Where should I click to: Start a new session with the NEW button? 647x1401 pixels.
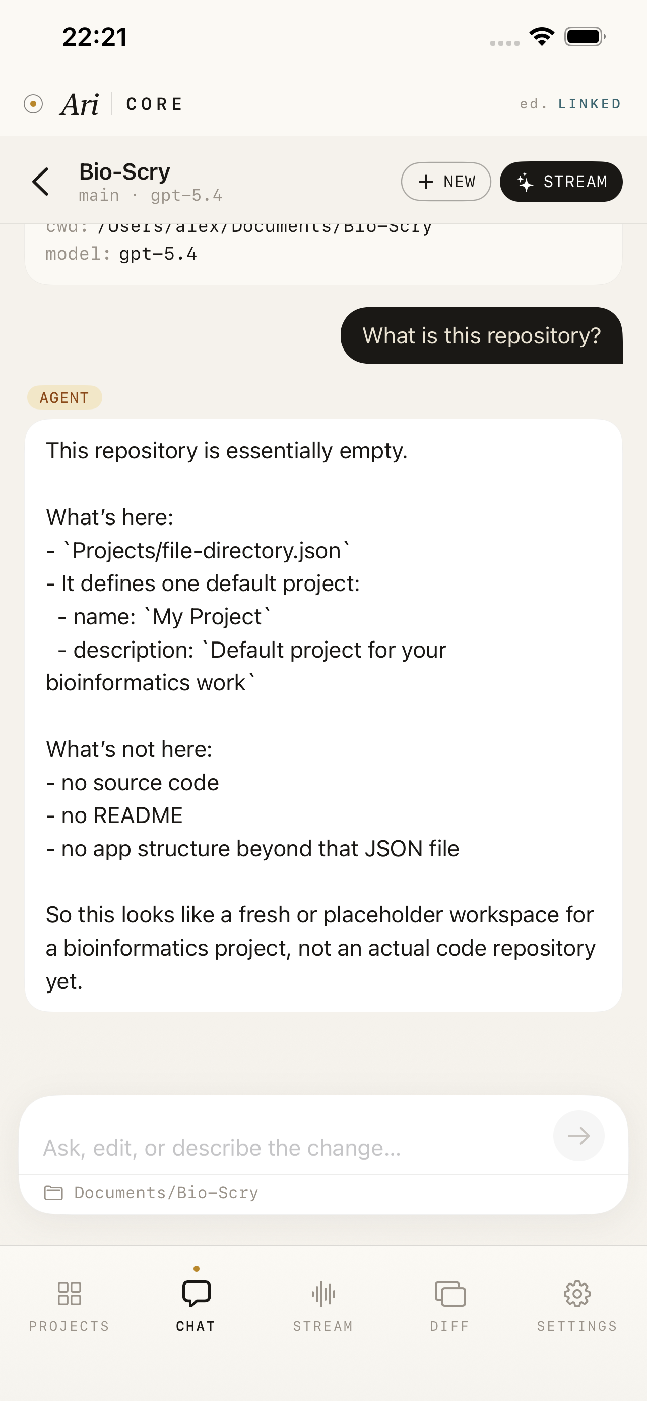[x=446, y=182]
